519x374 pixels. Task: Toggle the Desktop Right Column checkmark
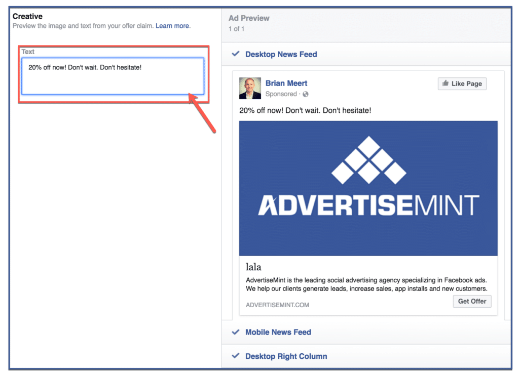pyautogui.click(x=235, y=356)
